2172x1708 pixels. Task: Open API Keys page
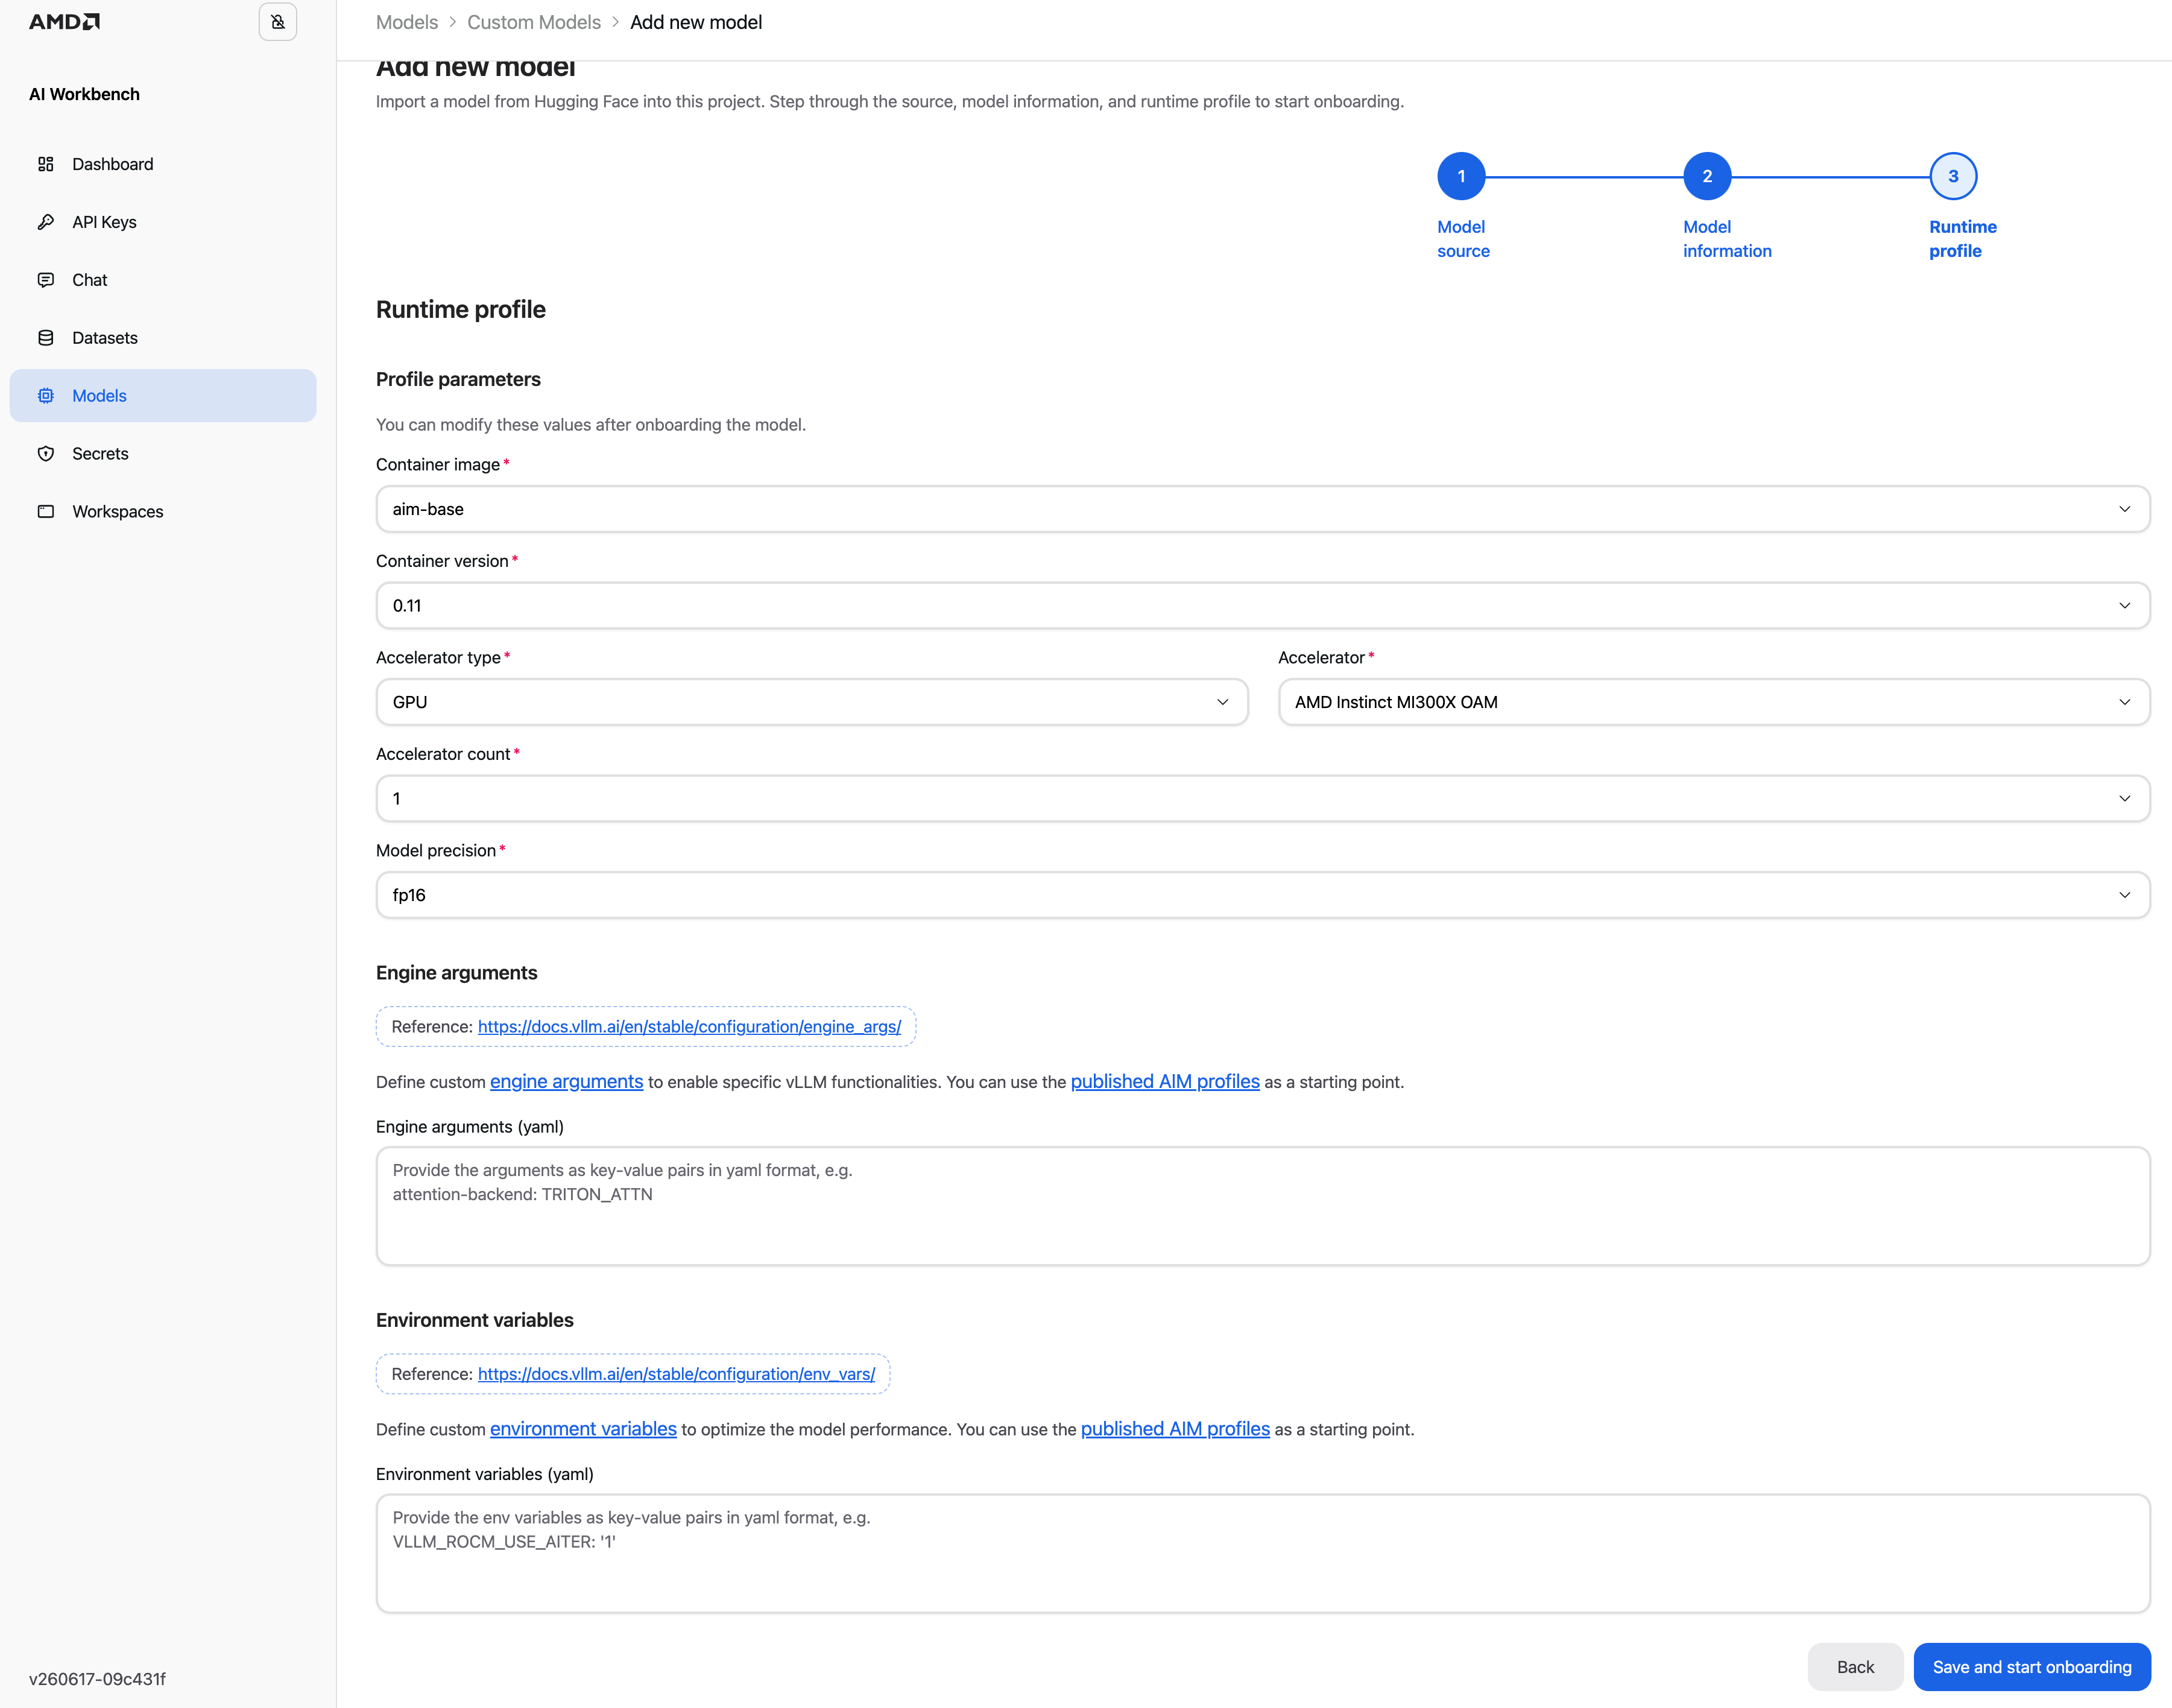click(163, 222)
